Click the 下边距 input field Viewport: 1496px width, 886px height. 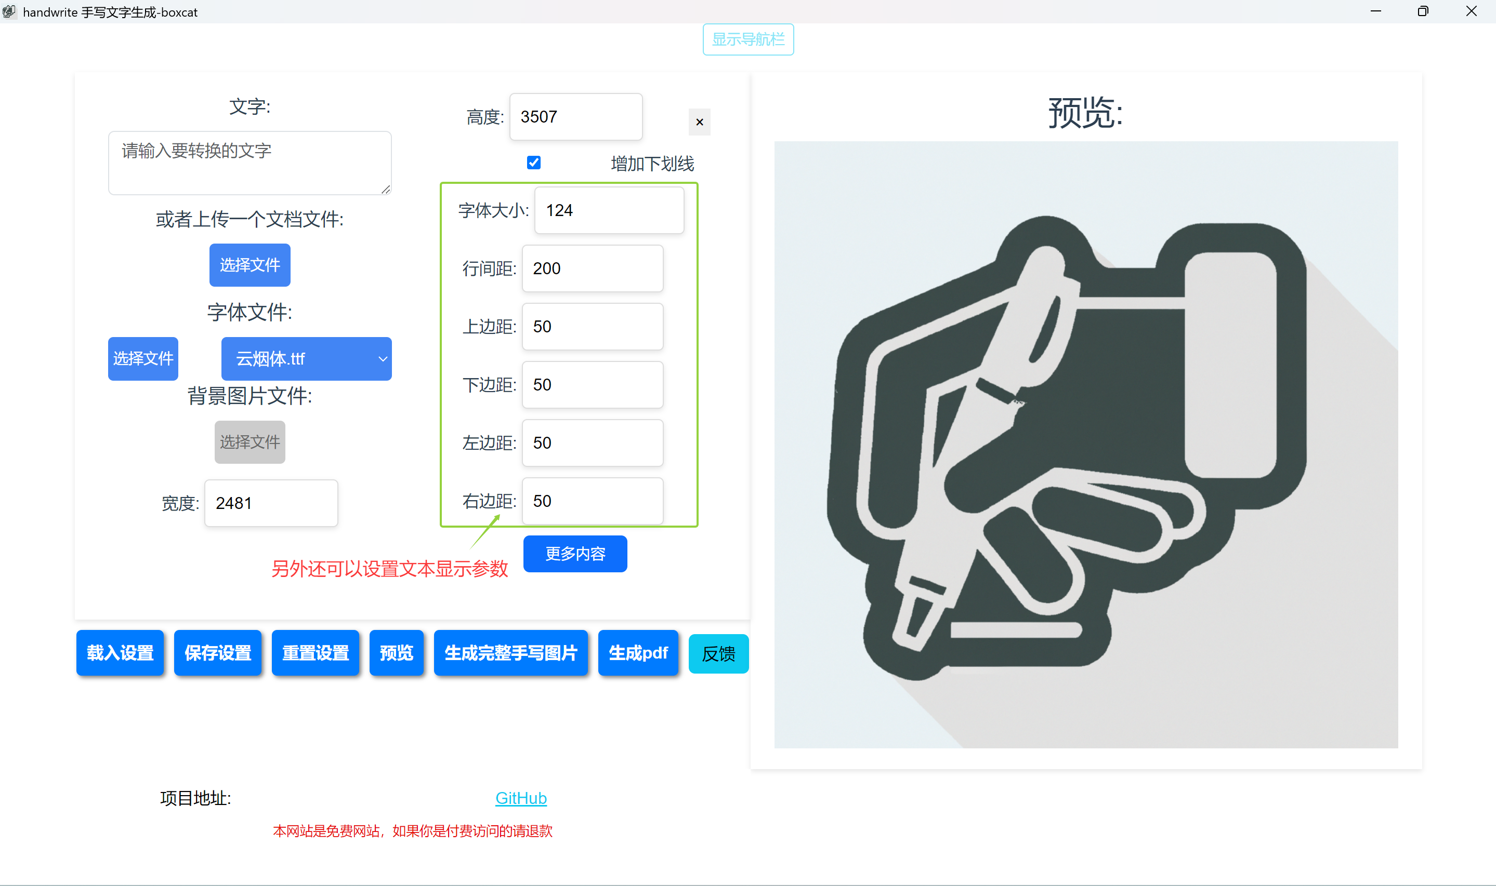[x=593, y=385]
